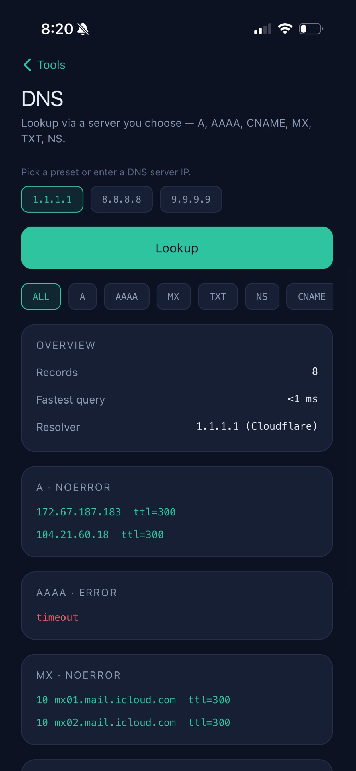Select the 9.9.9.9 DNS preset
Viewport: 356px width, 771px height.
(191, 199)
